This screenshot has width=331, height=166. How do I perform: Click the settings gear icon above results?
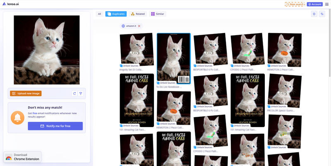[x=314, y=14]
